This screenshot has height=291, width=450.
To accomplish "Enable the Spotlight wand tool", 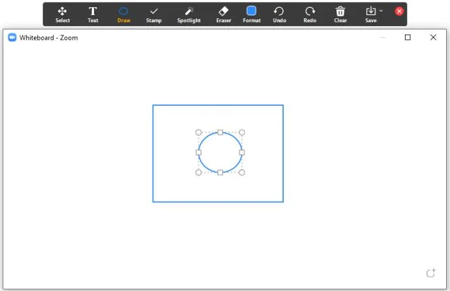I will pos(189,14).
